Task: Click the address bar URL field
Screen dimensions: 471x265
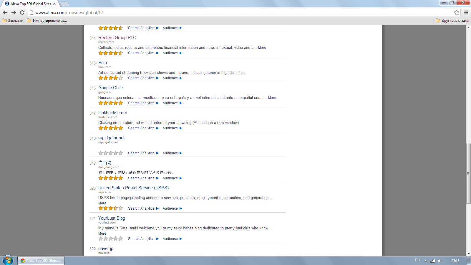Action: [x=241, y=12]
